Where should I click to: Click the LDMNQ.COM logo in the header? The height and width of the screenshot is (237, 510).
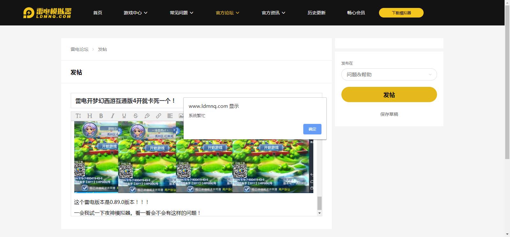point(47,13)
